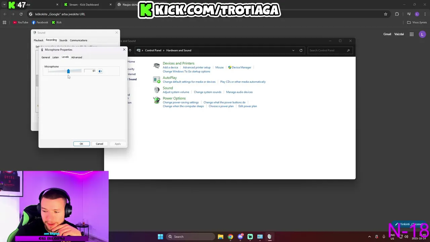
Task: Open the Sounds tab in Sound window
Action: click(63, 40)
